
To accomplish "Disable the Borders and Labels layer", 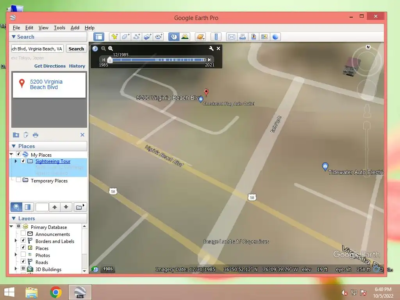I will (x=23, y=240).
